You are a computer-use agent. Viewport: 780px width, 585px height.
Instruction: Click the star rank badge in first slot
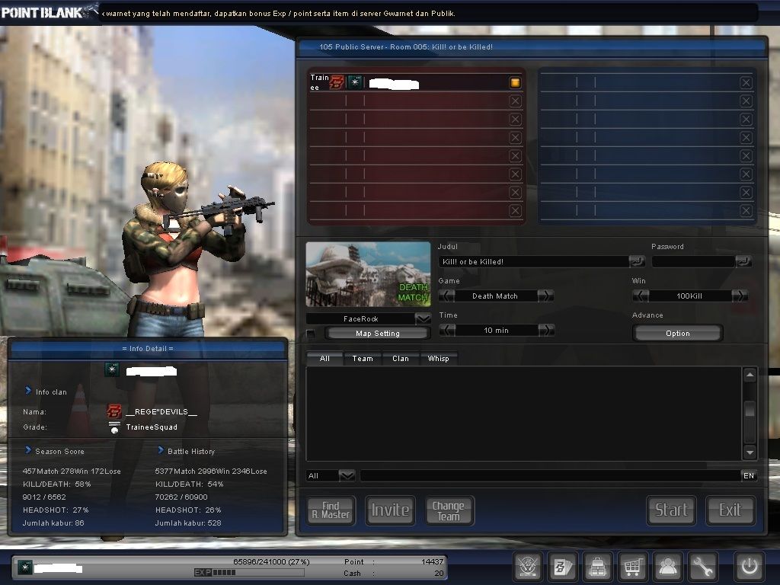(x=355, y=82)
